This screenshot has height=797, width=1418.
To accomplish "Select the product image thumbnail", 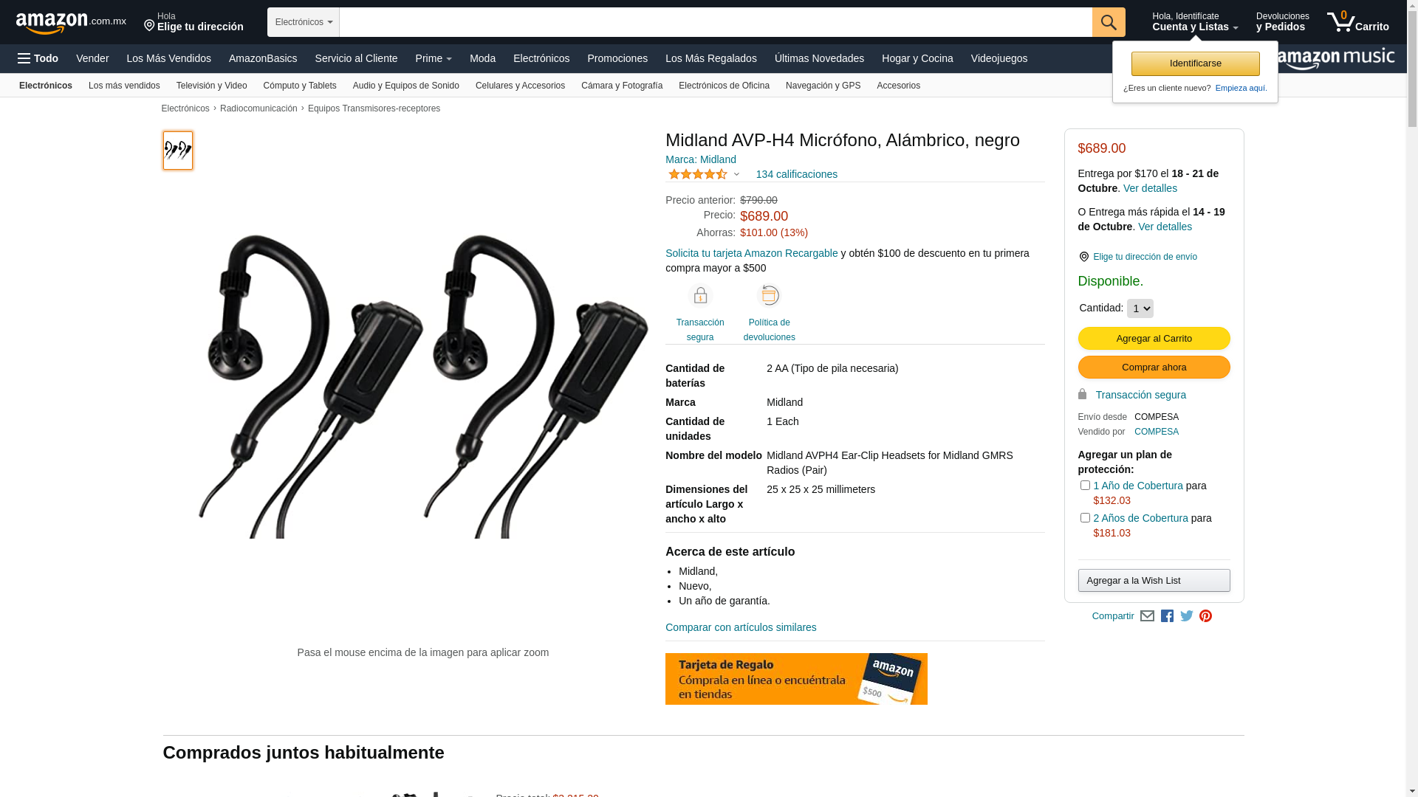I will pos(178,151).
